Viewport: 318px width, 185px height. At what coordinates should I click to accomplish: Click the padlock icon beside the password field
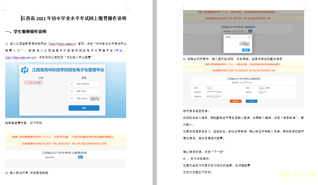71,91
